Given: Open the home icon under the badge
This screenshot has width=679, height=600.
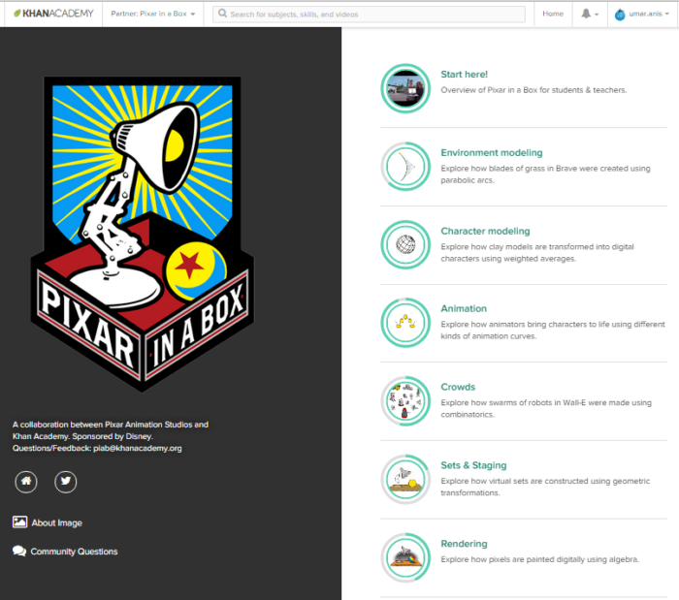Looking at the screenshot, I should pos(26,481).
